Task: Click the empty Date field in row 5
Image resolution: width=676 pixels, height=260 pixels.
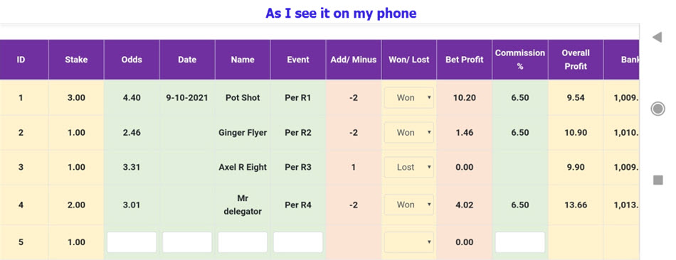Action: point(187,242)
